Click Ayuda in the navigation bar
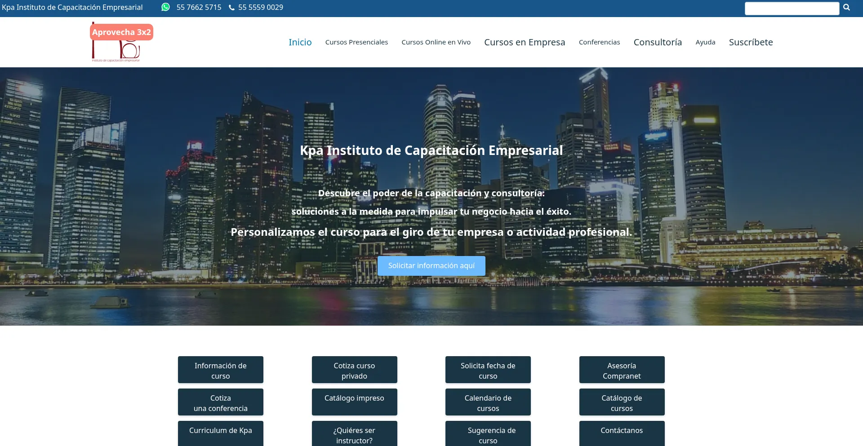Screen dimensions: 863x446 tap(705, 42)
